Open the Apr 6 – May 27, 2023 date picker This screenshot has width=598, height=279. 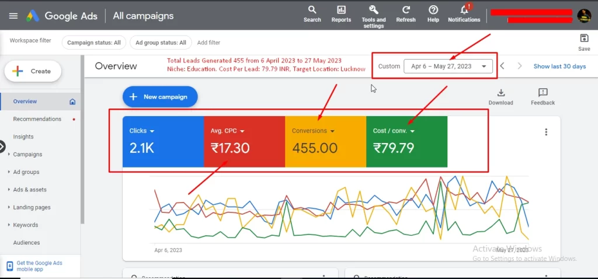[448, 67]
